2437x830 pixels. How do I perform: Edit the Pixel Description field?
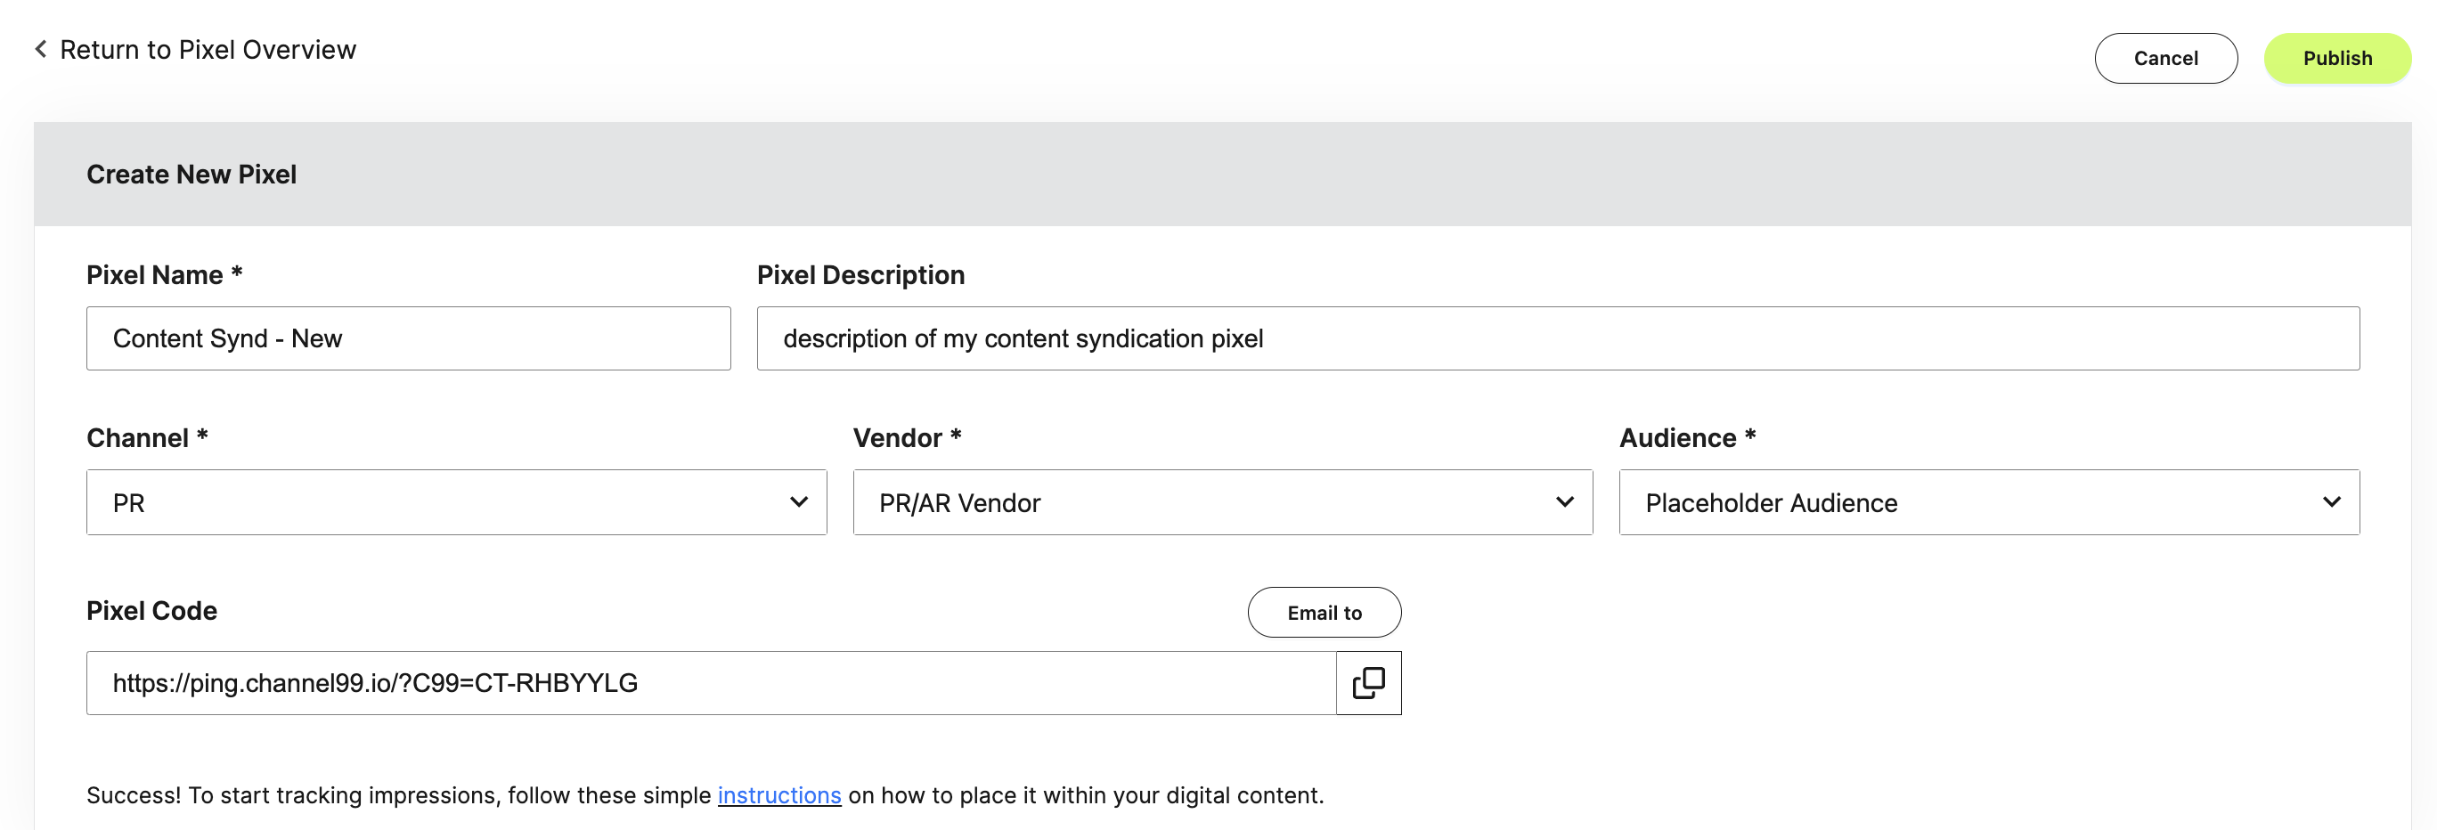[x=1557, y=338]
